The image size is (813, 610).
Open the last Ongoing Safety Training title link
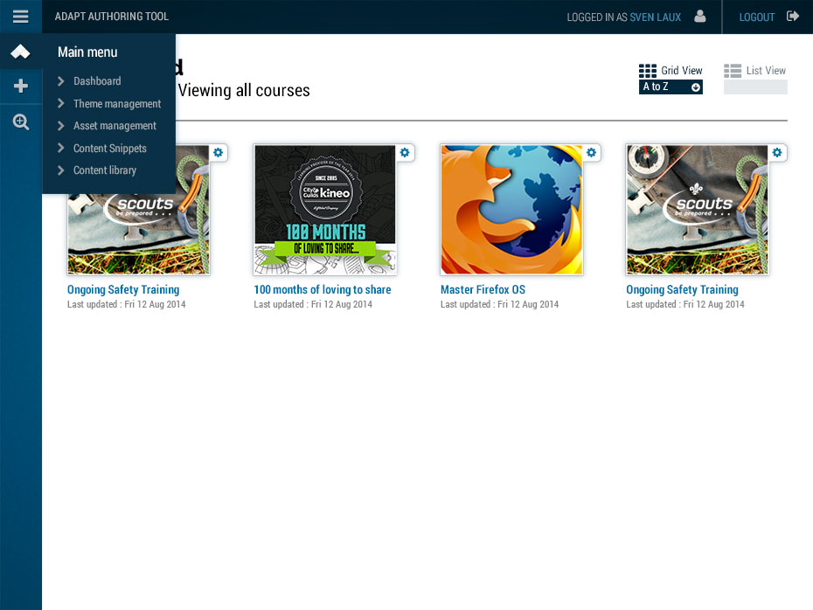[x=683, y=290]
